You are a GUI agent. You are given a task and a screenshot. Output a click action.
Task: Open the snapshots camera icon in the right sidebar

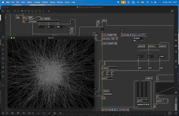tap(176, 61)
